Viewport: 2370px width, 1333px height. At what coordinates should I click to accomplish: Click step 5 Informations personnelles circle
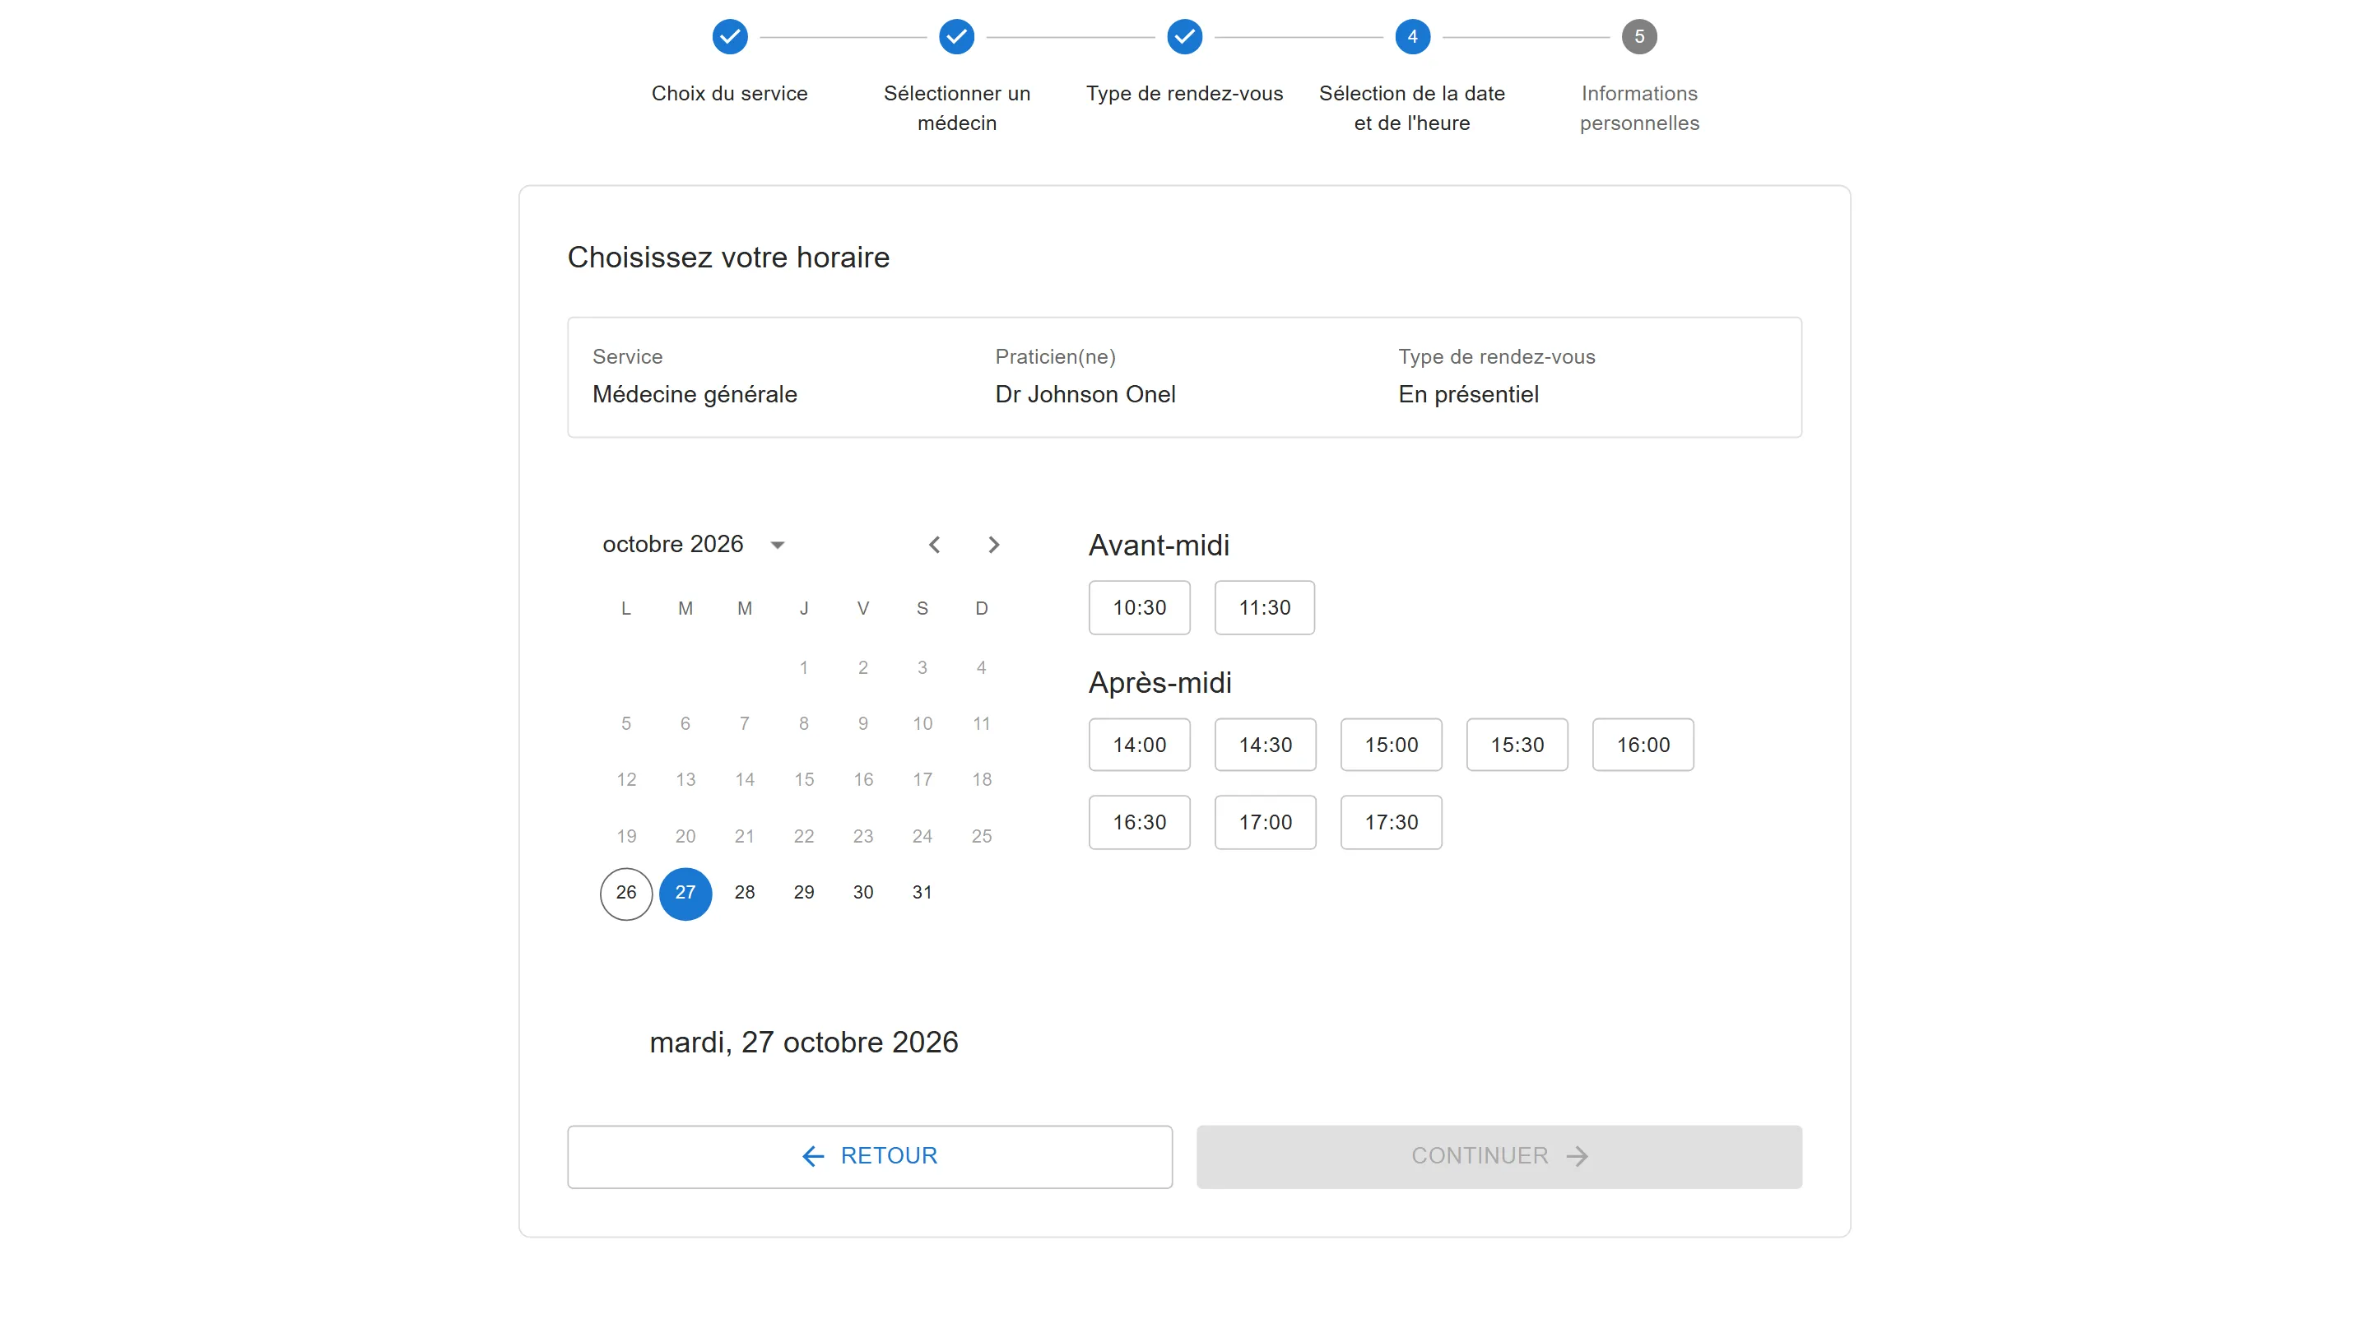point(1639,37)
